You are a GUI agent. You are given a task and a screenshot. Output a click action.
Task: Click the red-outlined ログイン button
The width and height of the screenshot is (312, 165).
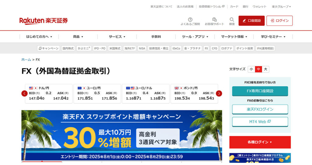point(280,21)
